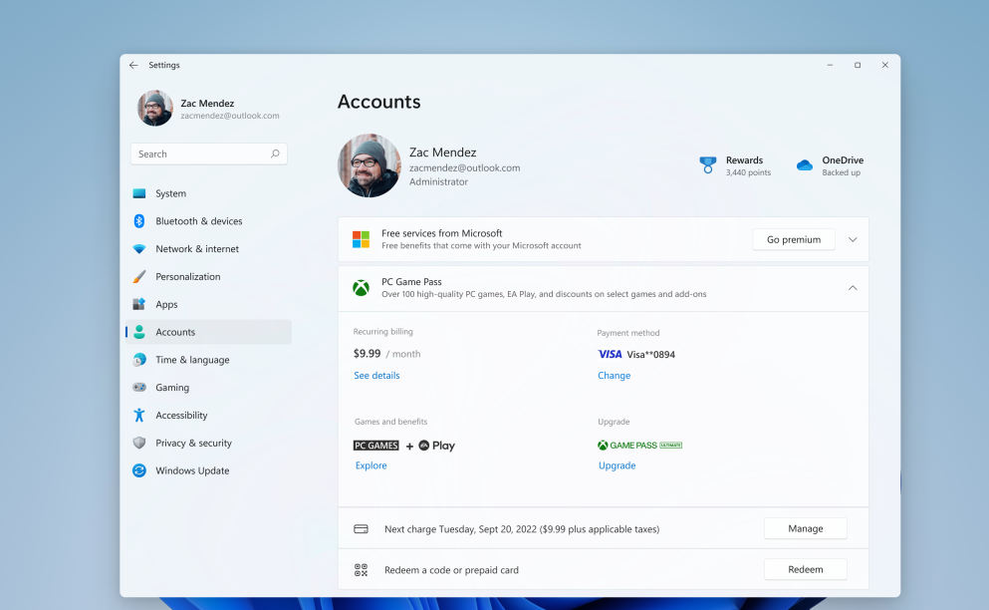989x610 pixels.
Task: Focus the Search input field
Action: coord(199,154)
